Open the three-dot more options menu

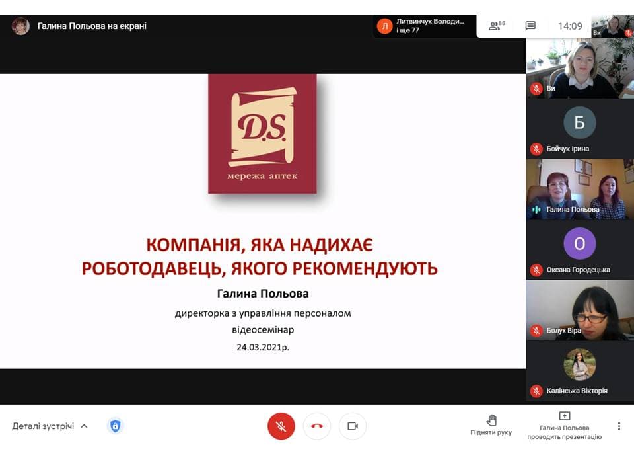coord(619,426)
